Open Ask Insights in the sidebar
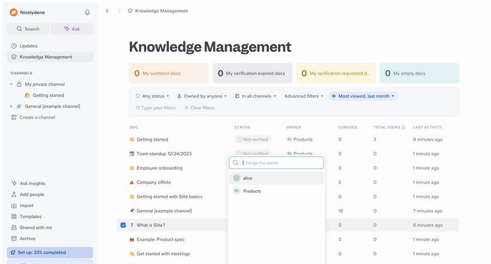 [32, 183]
